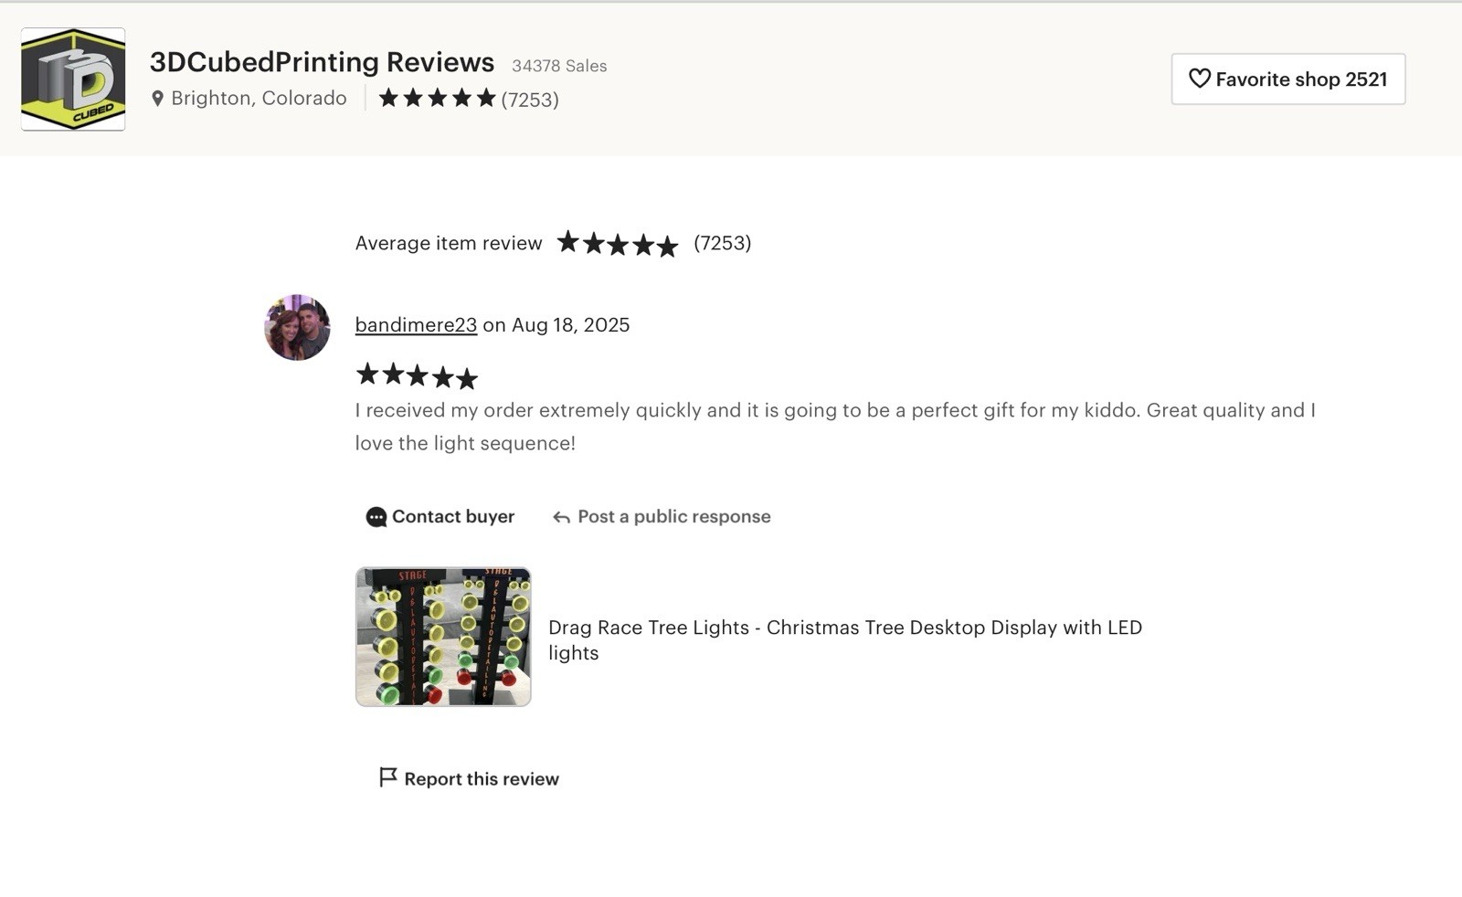Image resolution: width=1462 pixels, height=897 pixels.
Task: Click the 'Report this review' text
Action: [x=481, y=779]
